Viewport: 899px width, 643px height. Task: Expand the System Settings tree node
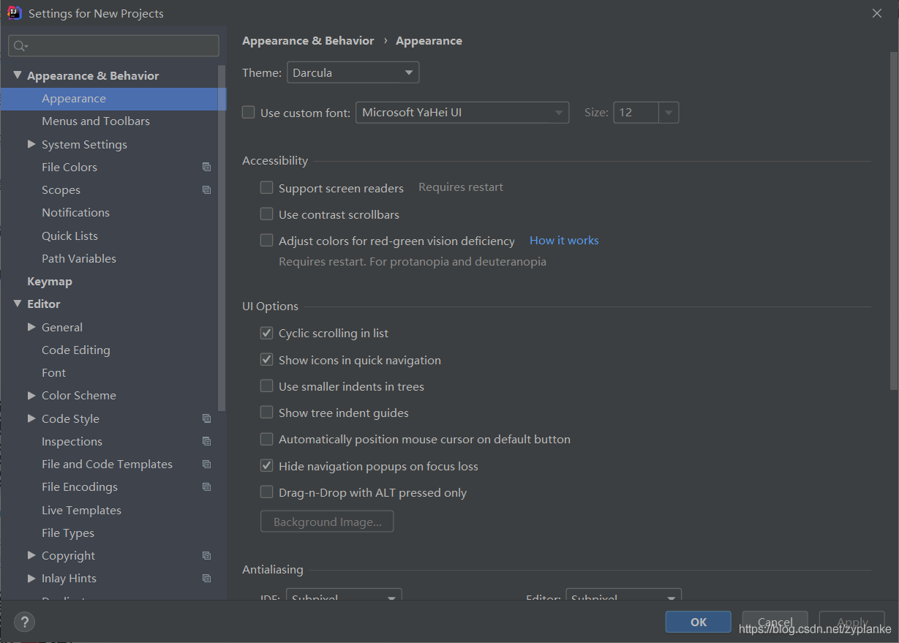31,144
